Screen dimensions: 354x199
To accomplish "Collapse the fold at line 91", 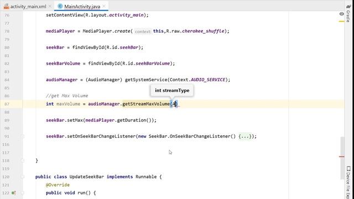I will [x=22, y=137].
